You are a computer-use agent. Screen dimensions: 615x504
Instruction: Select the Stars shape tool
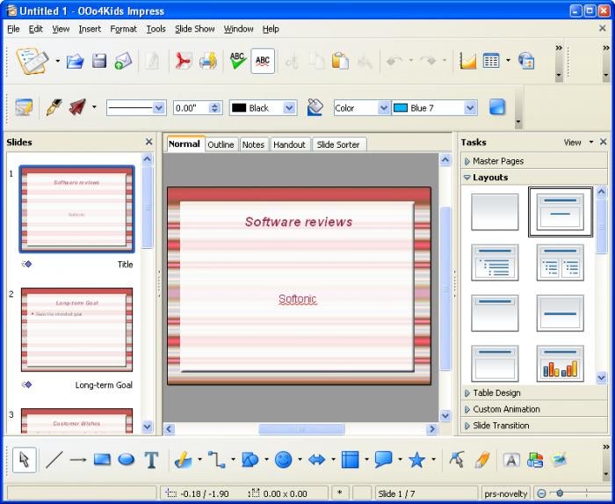[416, 460]
